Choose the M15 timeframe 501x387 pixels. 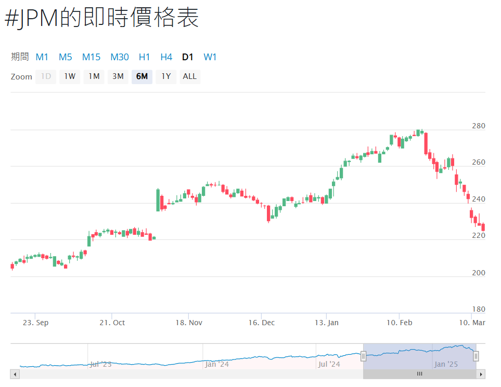point(91,57)
